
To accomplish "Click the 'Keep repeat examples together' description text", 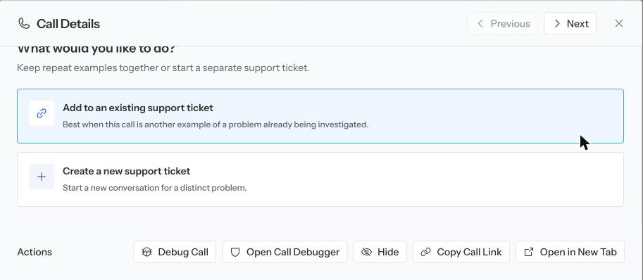I will pos(163,68).
